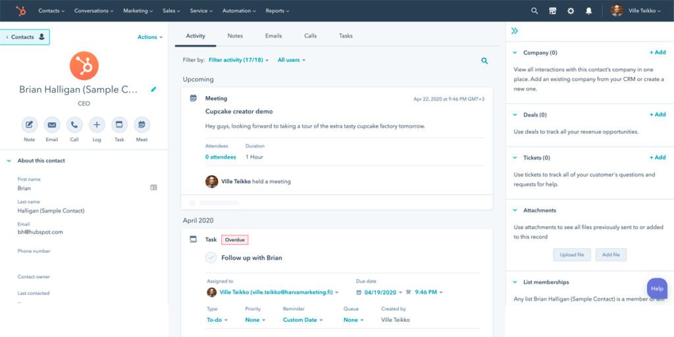This screenshot has height=337, width=674.
Task: Click the purple Help button
Action: tap(657, 288)
